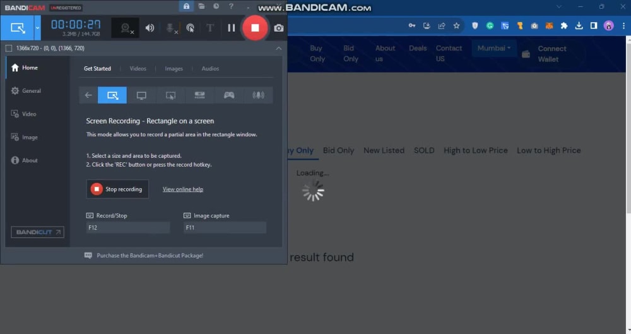Take a screenshot with the camera icon

pyautogui.click(x=278, y=28)
